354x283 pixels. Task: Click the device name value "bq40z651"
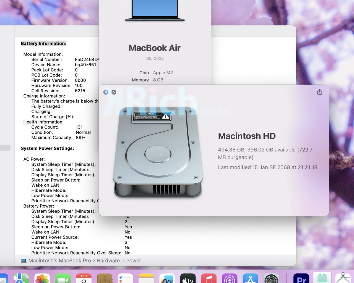85,65
